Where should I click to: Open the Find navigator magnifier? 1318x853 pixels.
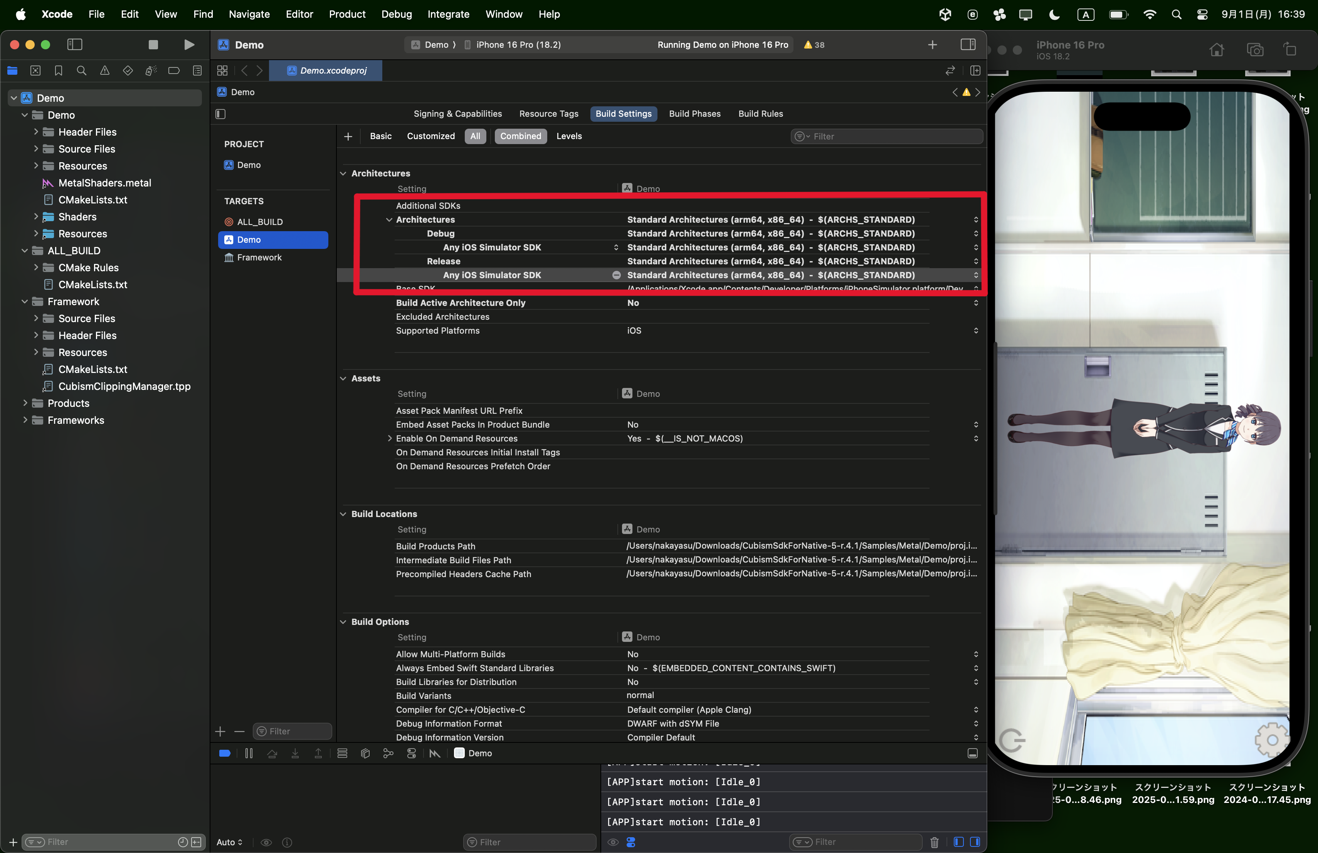(x=81, y=70)
